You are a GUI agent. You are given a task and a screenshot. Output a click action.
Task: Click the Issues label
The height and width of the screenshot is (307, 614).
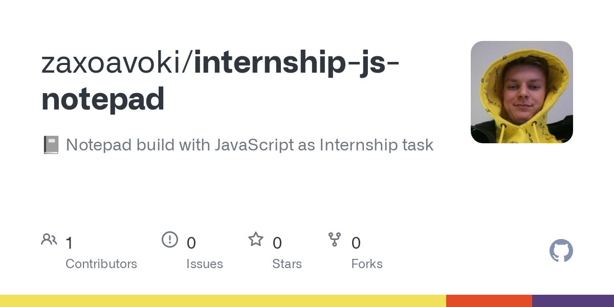coord(205,264)
